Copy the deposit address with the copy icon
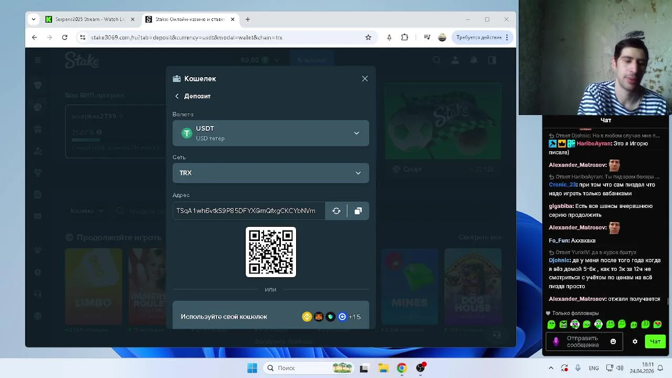 coord(358,211)
